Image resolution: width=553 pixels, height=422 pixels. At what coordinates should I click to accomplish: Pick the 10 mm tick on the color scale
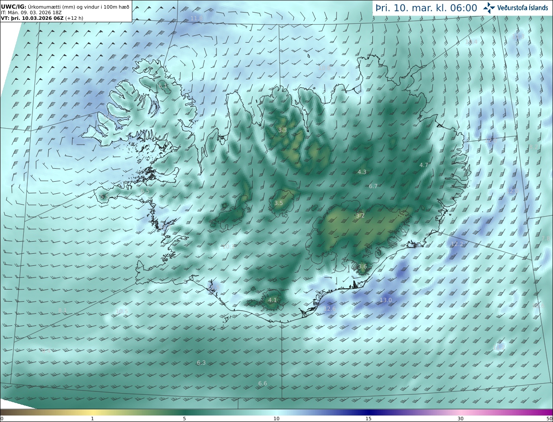tap(276, 419)
